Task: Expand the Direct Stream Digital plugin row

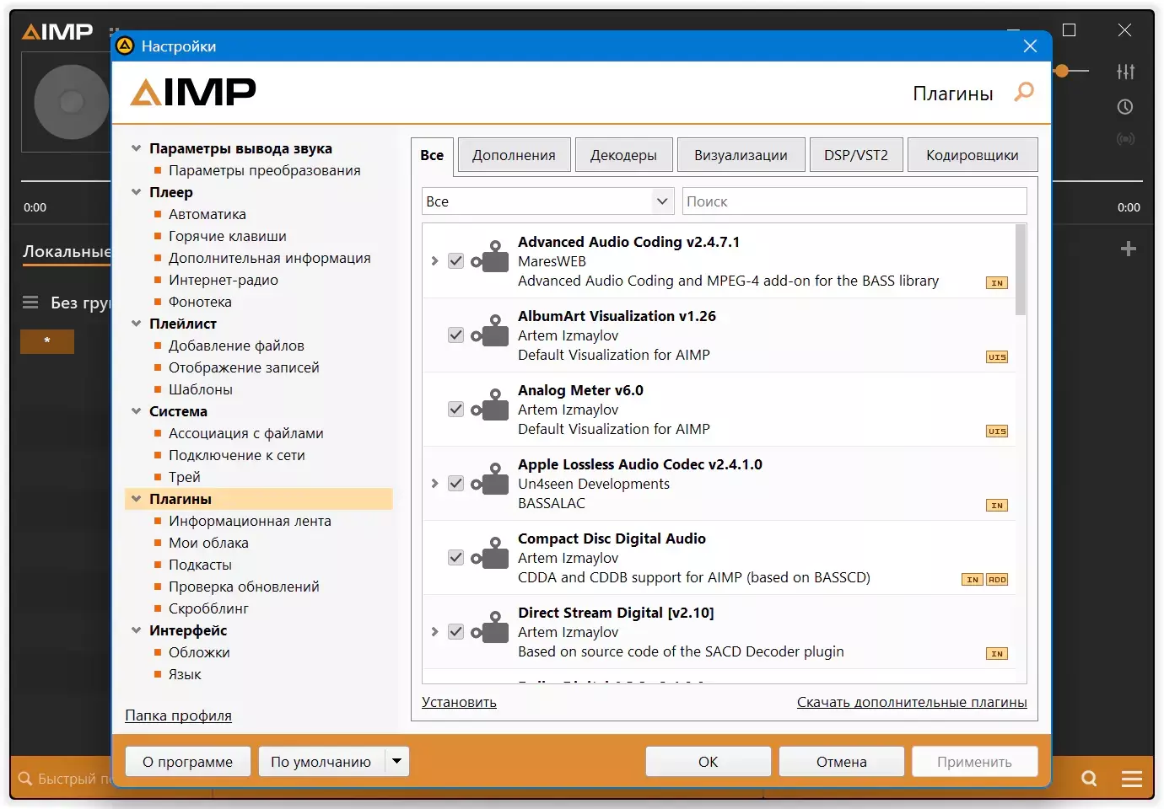Action: pyautogui.click(x=434, y=632)
